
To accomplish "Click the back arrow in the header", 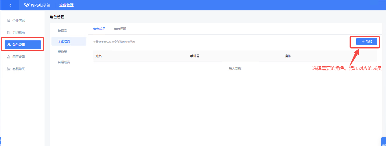I will click(x=10, y=5).
